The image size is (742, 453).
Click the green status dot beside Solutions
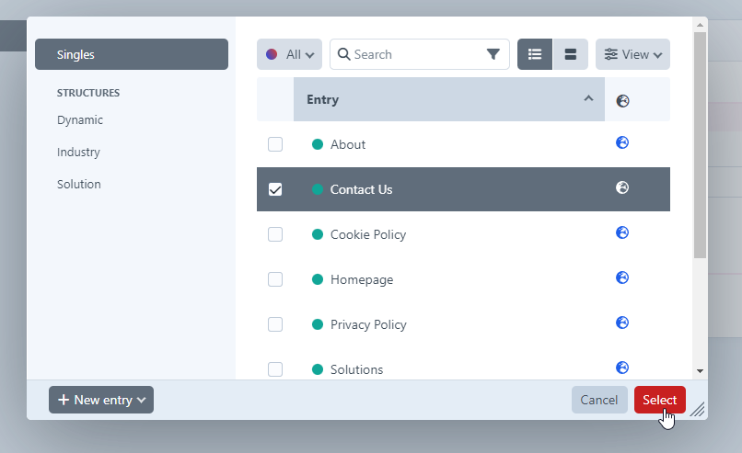(318, 369)
